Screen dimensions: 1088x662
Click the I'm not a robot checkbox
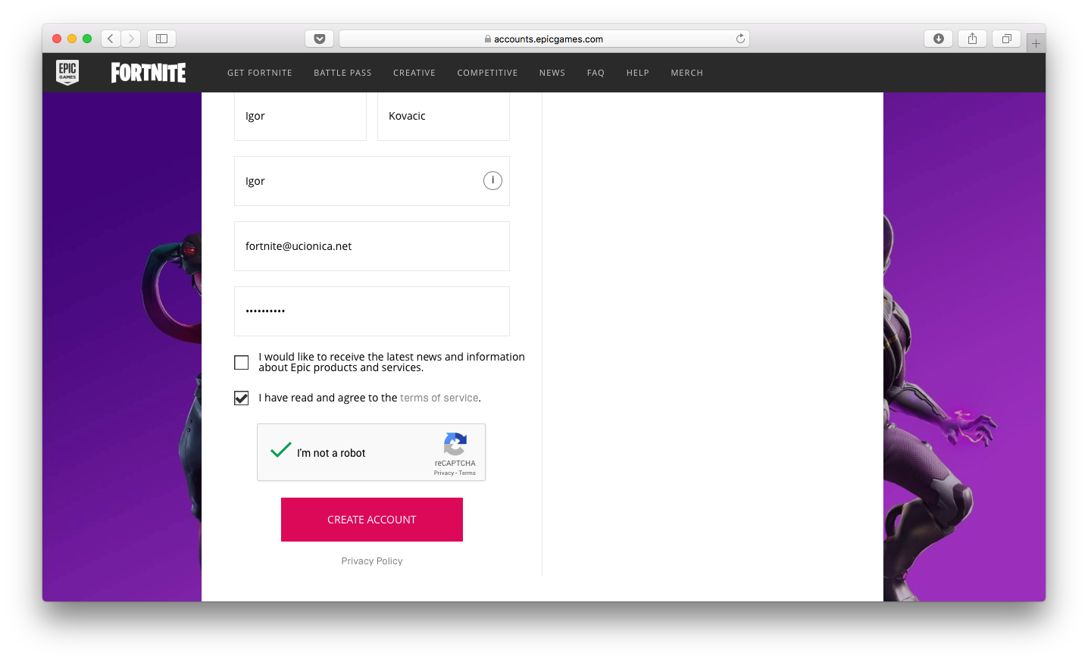[281, 451]
